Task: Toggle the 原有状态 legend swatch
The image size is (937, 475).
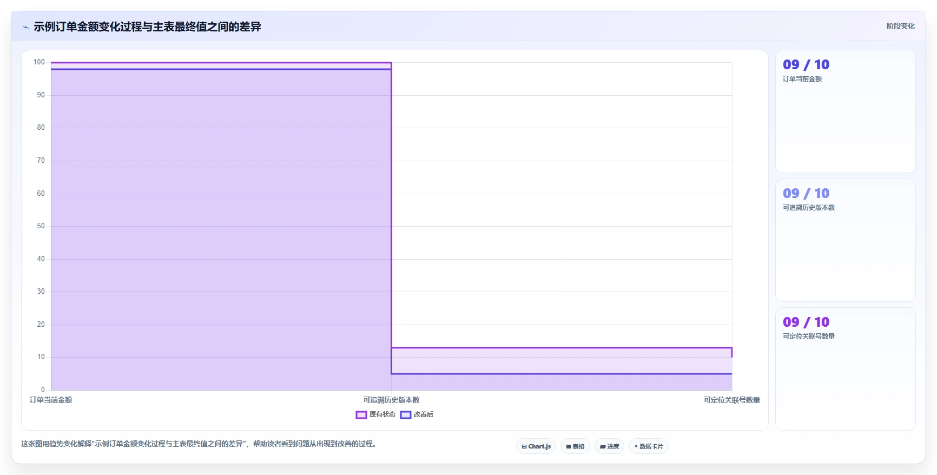Action: click(361, 415)
